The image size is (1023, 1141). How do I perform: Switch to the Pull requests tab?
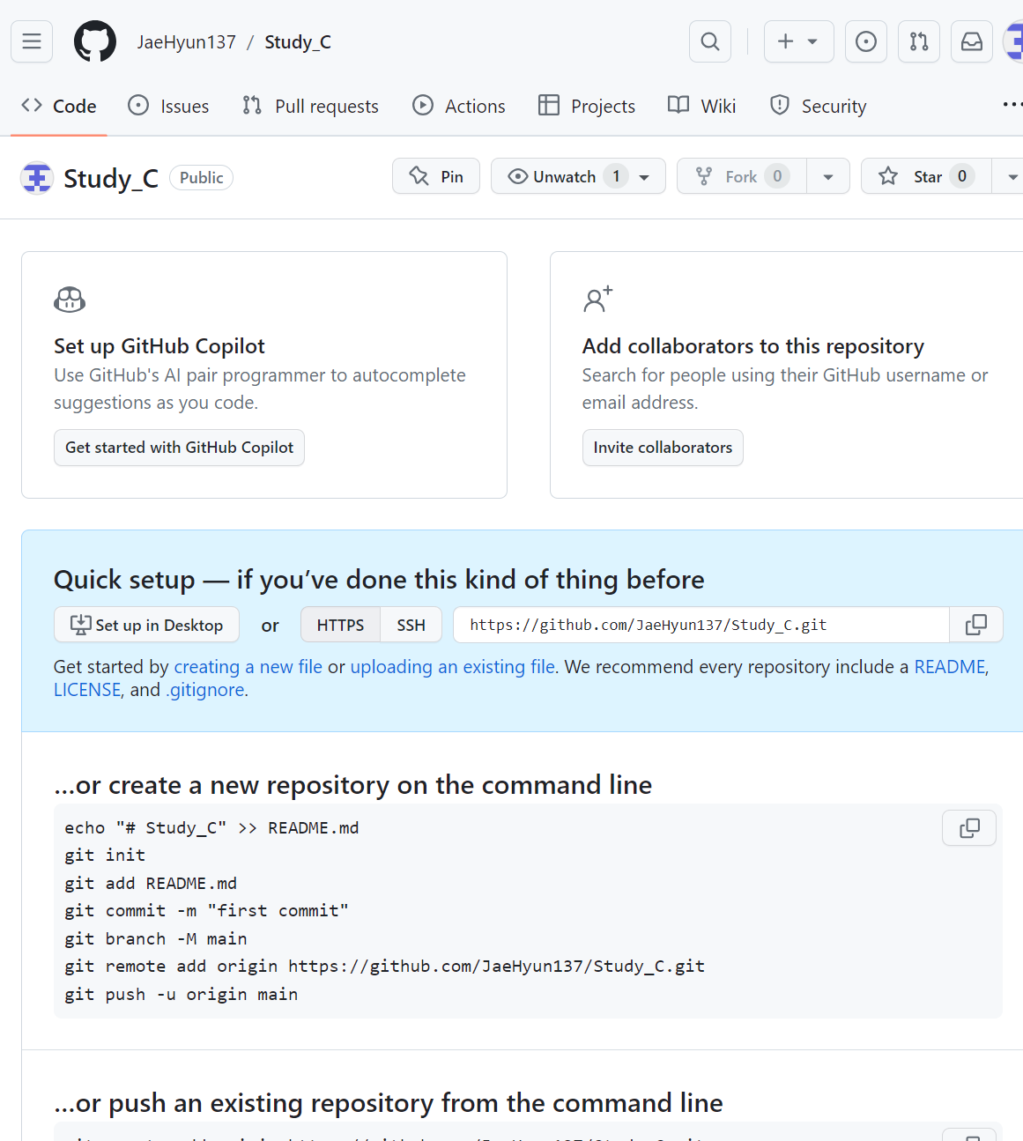310,106
